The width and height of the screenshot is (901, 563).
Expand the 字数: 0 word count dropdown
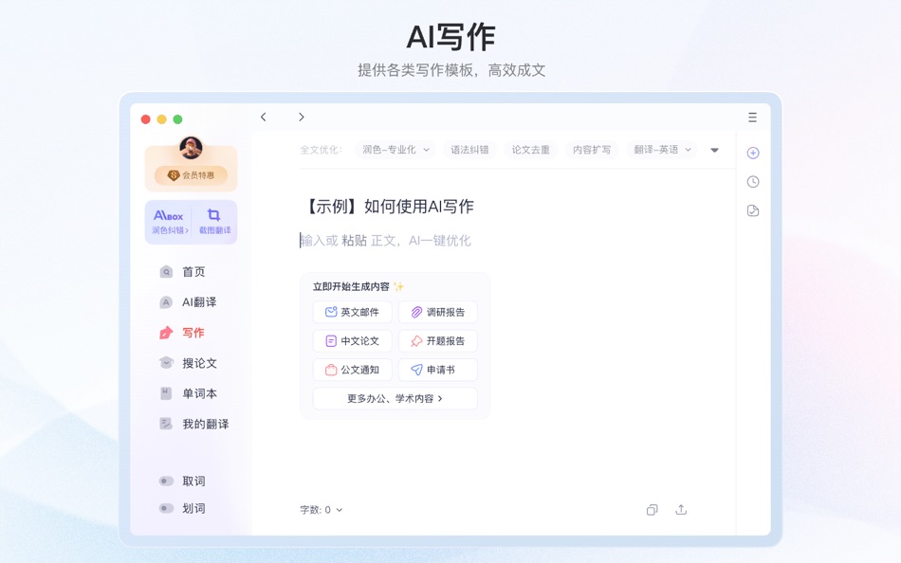point(322,510)
